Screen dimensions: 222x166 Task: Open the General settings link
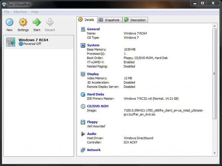click(94, 29)
